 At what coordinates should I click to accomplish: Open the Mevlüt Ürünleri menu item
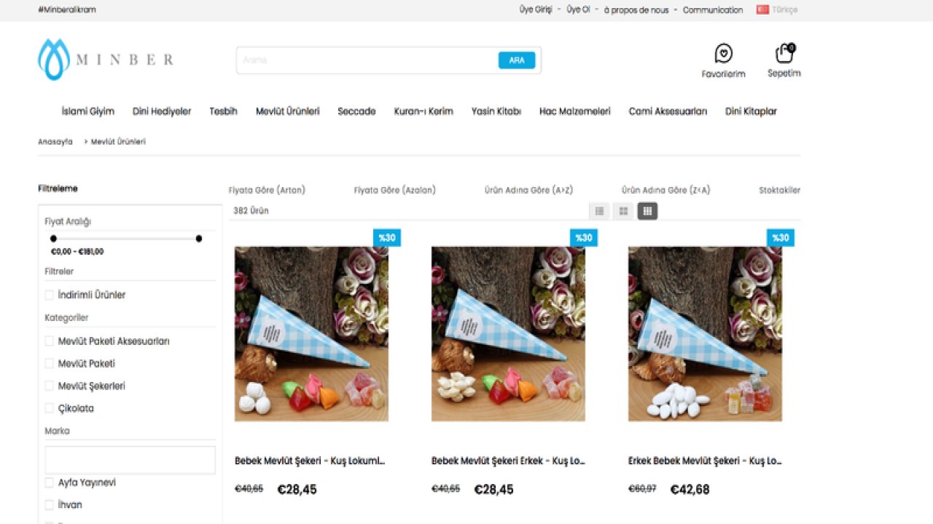(287, 111)
